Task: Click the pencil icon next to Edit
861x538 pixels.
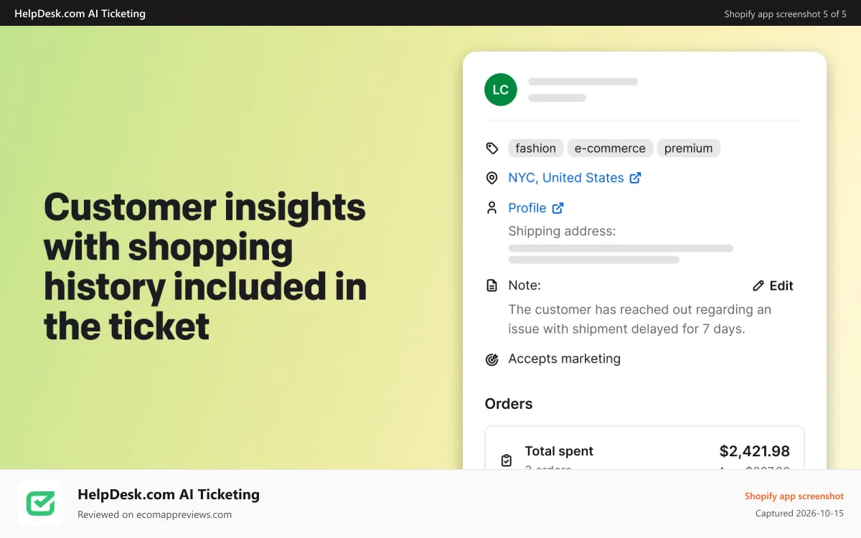Action: click(758, 285)
